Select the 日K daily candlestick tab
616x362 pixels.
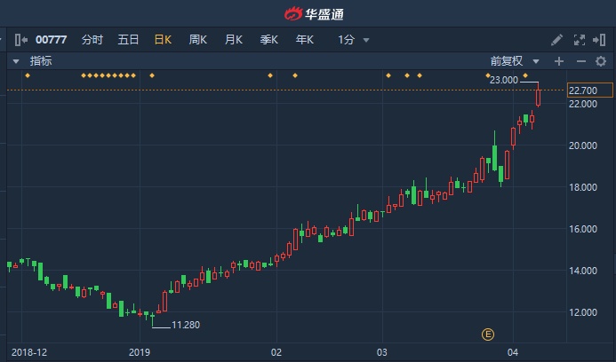(163, 40)
